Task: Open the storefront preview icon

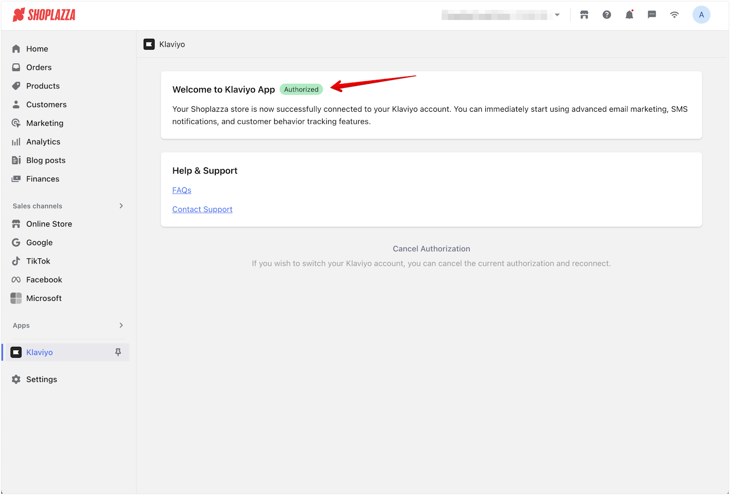Action: (x=584, y=15)
